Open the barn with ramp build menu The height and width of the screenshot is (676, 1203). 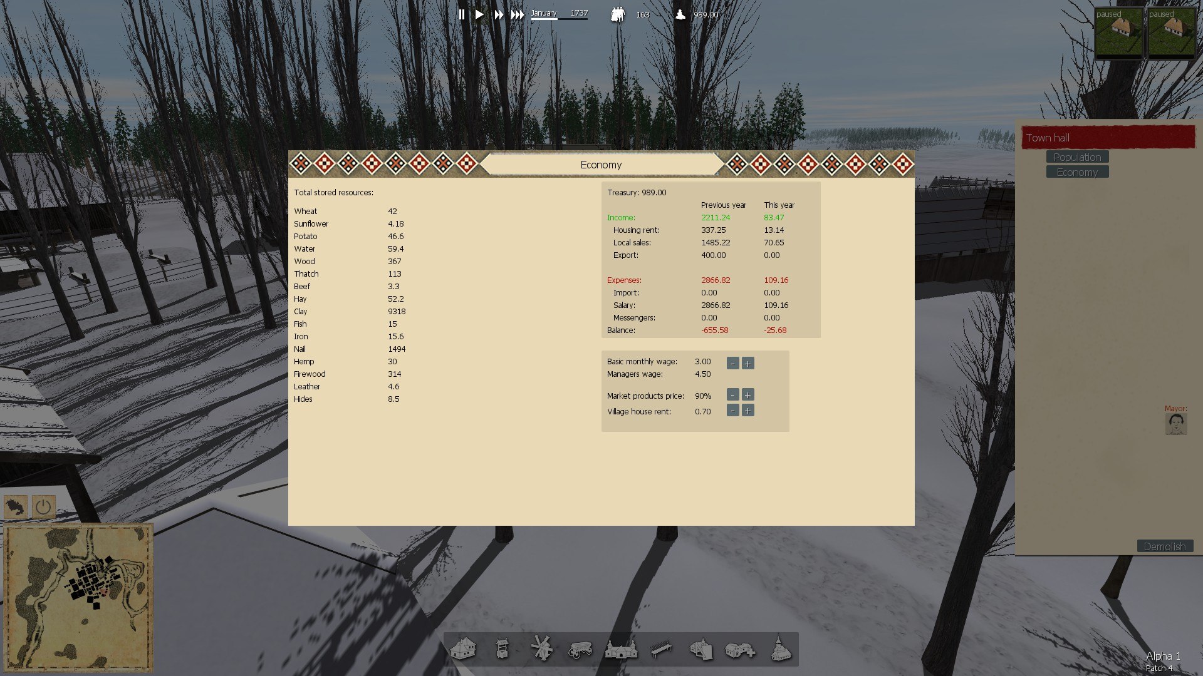(701, 649)
